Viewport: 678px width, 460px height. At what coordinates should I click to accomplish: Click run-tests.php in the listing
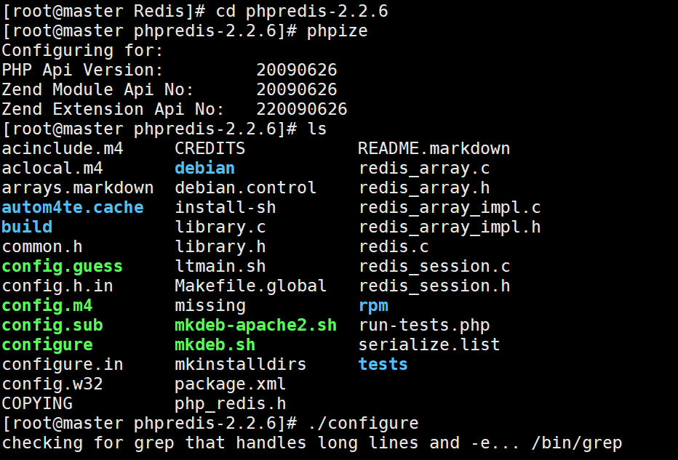(423, 326)
